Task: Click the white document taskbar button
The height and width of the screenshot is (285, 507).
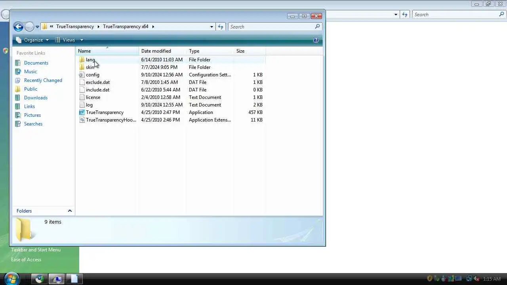Action: (74, 279)
